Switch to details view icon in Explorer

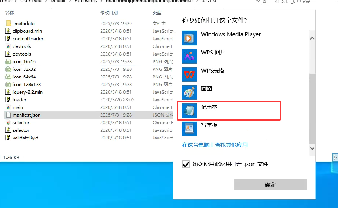click(335, 157)
